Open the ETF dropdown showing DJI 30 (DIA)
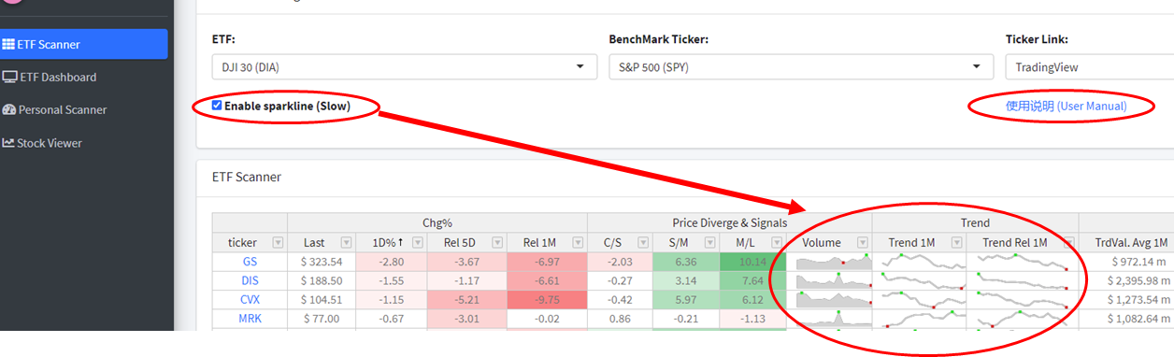 pyautogui.click(x=404, y=67)
